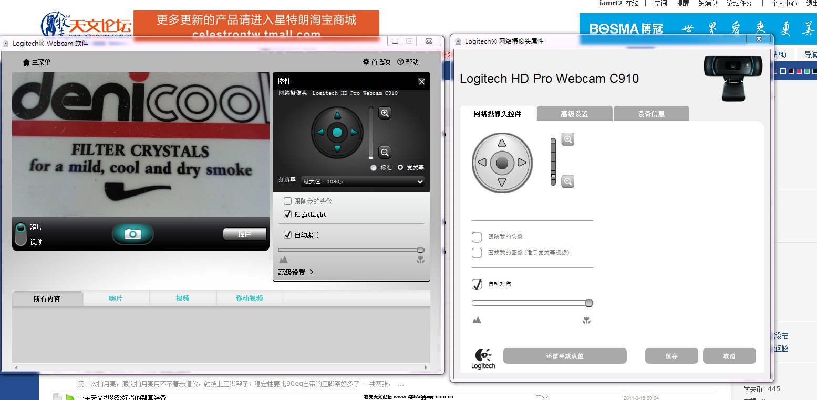
Task: Open 移动视频 gallery tab
Action: click(250, 299)
